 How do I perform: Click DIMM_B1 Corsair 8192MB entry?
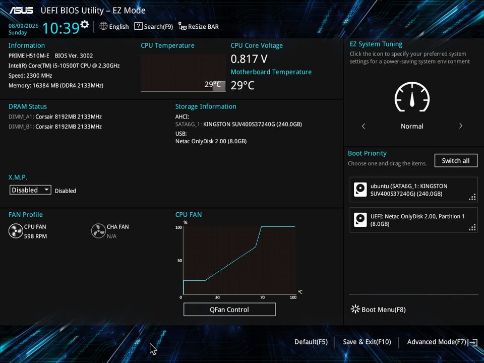pos(55,127)
